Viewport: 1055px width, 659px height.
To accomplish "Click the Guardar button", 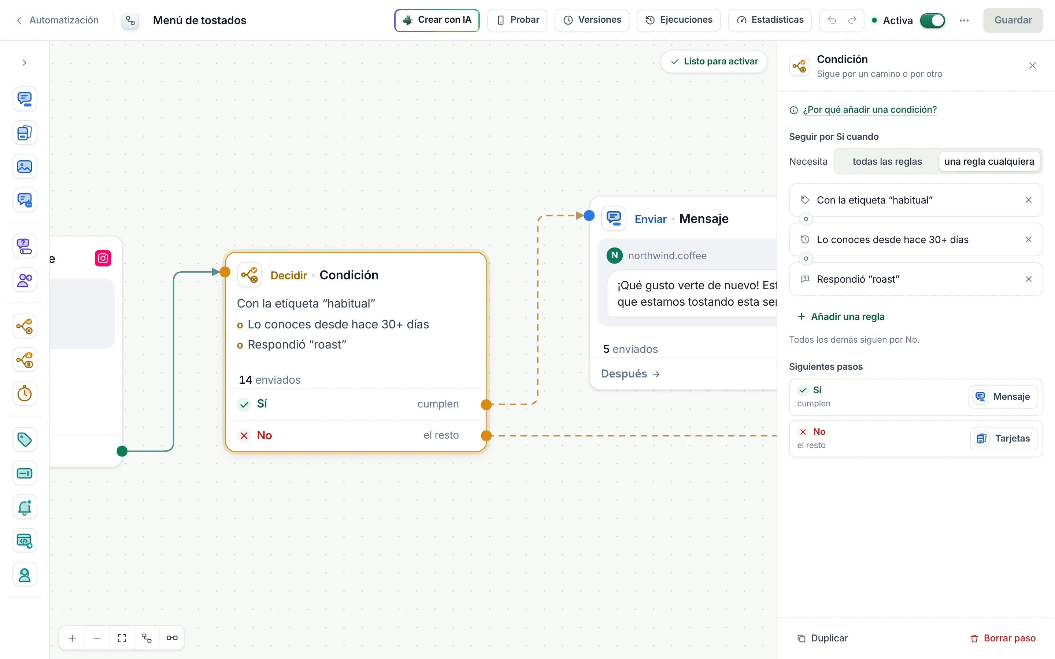I will 1013,20.
